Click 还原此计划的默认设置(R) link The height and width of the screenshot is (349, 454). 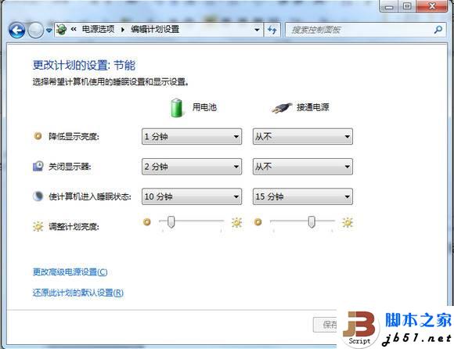click(x=78, y=293)
